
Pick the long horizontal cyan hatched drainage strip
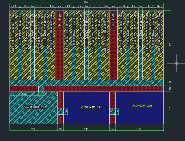86,83
